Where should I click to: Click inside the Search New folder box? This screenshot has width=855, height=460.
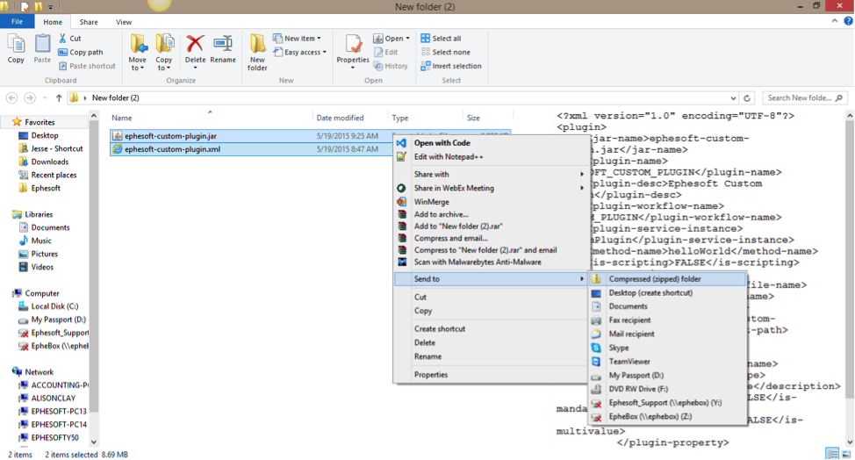(799, 98)
